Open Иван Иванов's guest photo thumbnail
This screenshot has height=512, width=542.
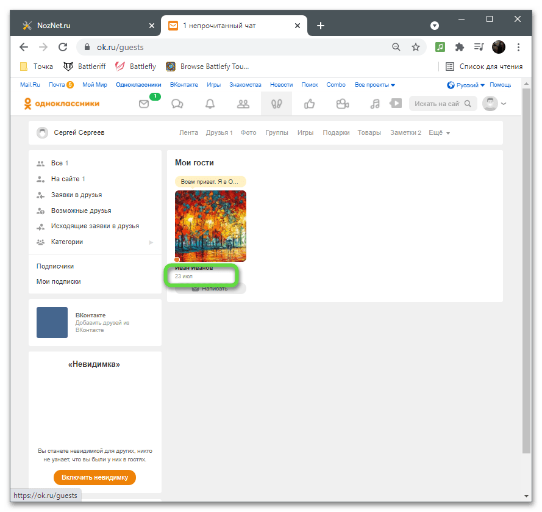coord(210,226)
